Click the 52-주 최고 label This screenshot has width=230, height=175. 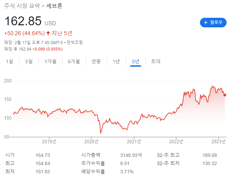click(x=168, y=155)
